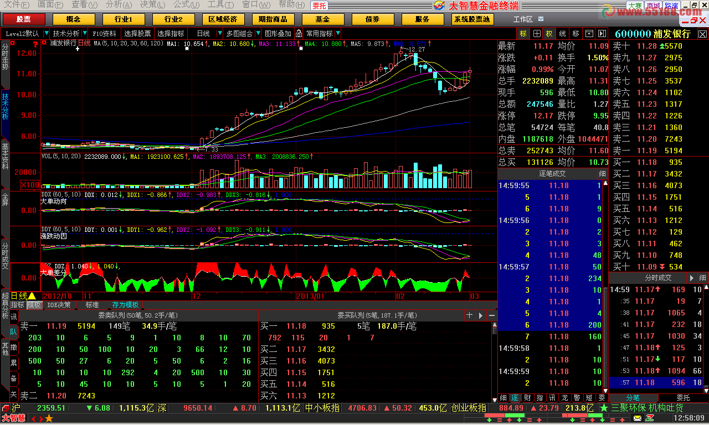Click the 基金 category button

(322, 19)
